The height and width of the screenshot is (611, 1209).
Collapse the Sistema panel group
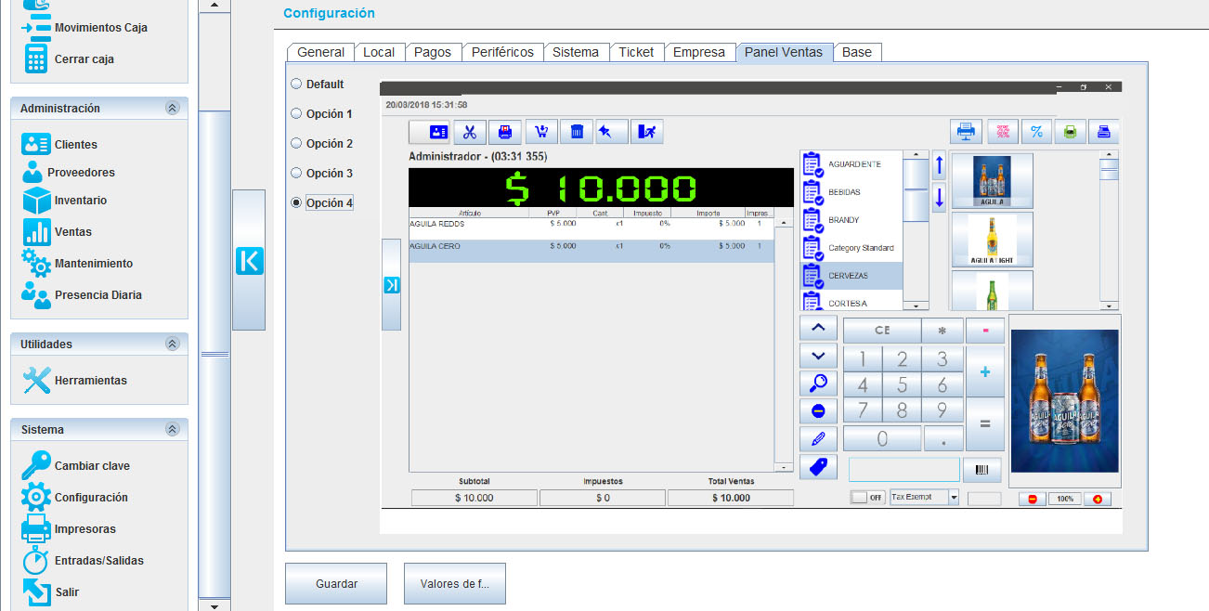[172, 430]
